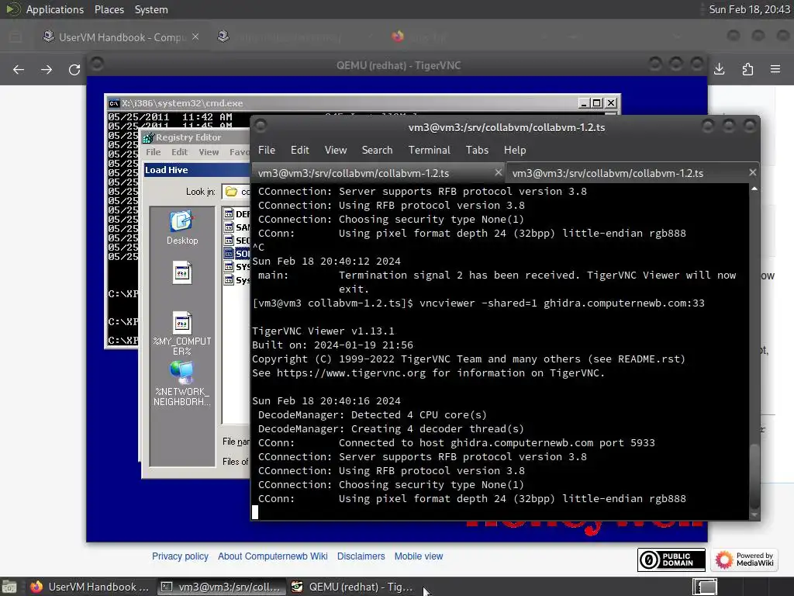Click the Public Domain badge
The width and height of the screenshot is (794, 596).
tap(671, 560)
